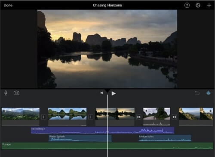This screenshot has height=157, width=215.
Task: Select the green hills reflection clip
Action: point(67,117)
